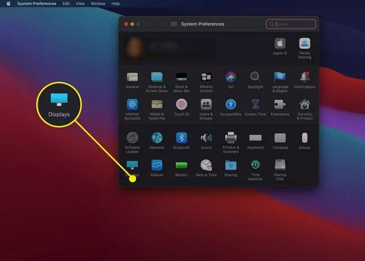The height and width of the screenshot is (261, 365).
Task: Click the blurred user profile picture
Action: pos(135,48)
